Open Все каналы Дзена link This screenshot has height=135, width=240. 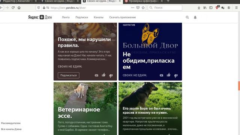pyautogui.click(x=11, y=129)
